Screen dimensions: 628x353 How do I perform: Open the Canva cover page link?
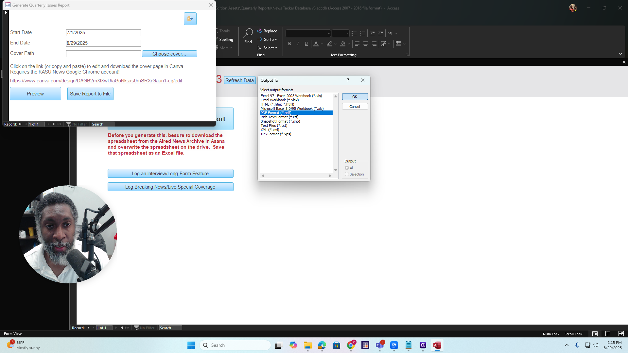point(96,81)
